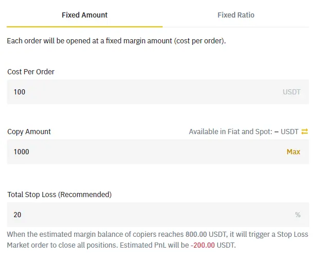
Task: Click the fixed margin amount description text
Action: tap(116, 40)
